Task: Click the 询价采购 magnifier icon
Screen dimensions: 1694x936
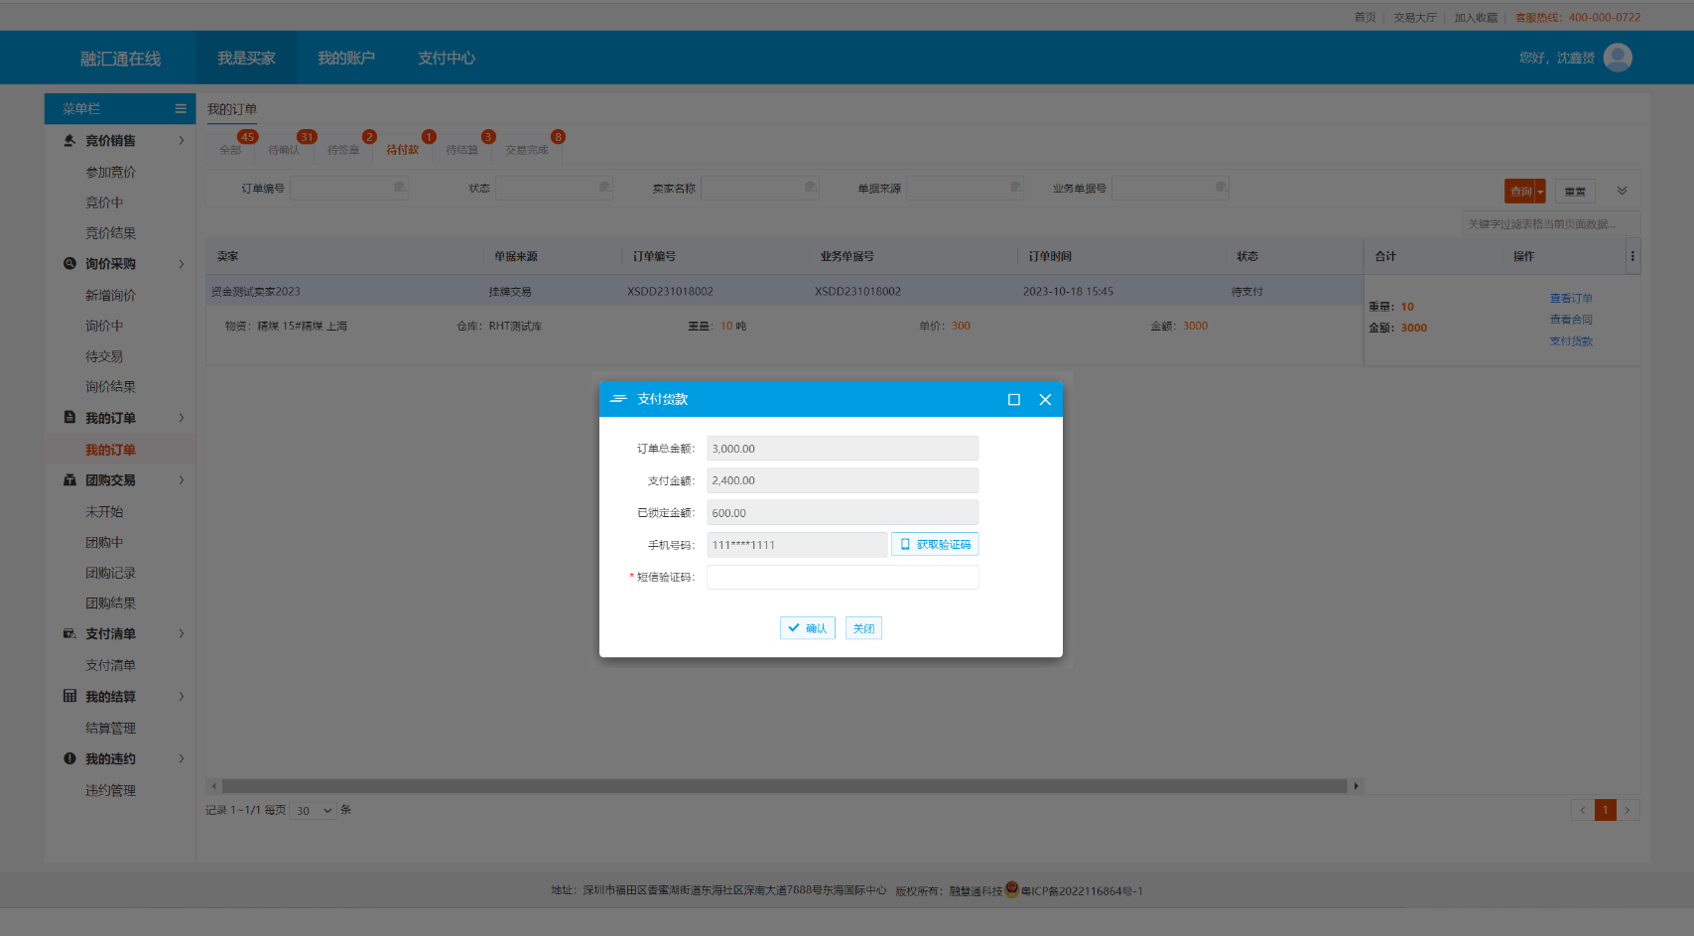Action: pyautogui.click(x=69, y=263)
